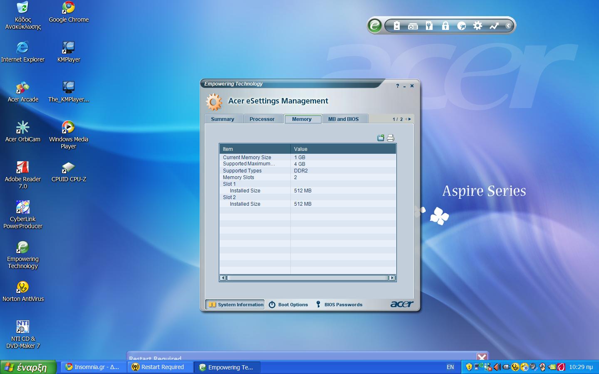This screenshot has width=599, height=374.
Task: Go to next tab page using right arrow
Action: [410, 119]
